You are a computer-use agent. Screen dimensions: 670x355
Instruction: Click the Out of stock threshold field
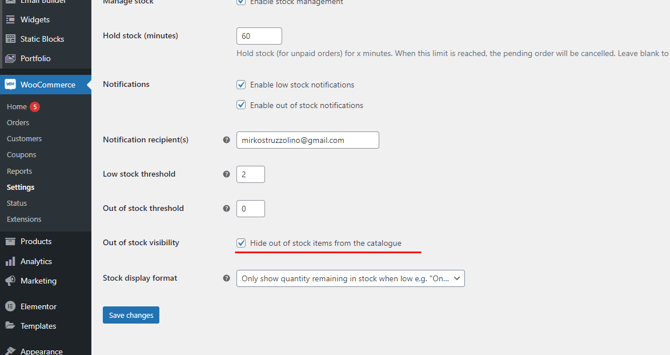(x=250, y=209)
